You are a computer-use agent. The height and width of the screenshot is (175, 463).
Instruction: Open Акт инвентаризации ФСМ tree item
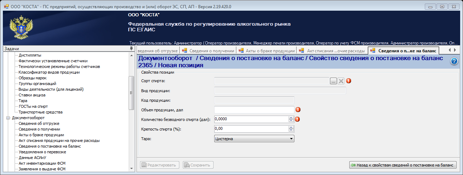click(42, 163)
